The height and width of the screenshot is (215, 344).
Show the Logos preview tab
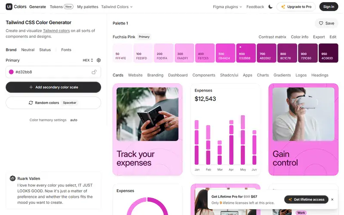(301, 75)
